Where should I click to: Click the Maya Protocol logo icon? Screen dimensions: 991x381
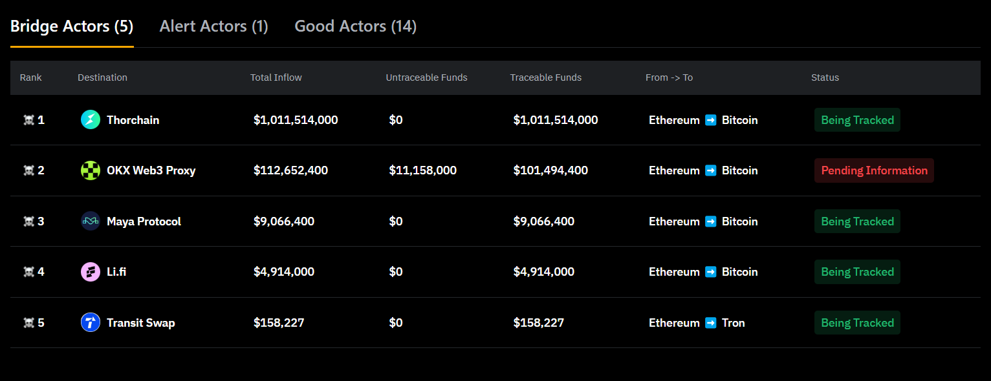pos(91,221)
